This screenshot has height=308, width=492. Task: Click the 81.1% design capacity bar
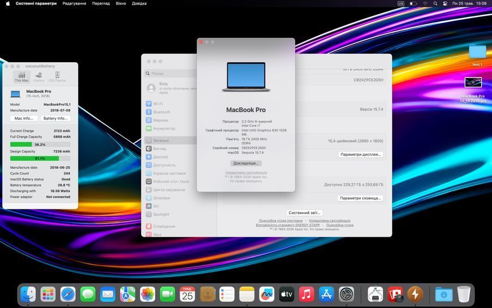tap(40, 159)
